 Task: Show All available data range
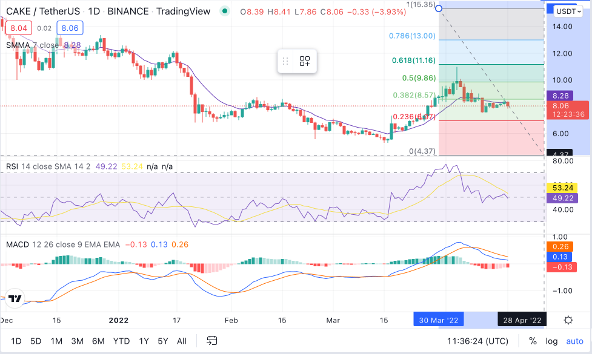pos(182,341)
